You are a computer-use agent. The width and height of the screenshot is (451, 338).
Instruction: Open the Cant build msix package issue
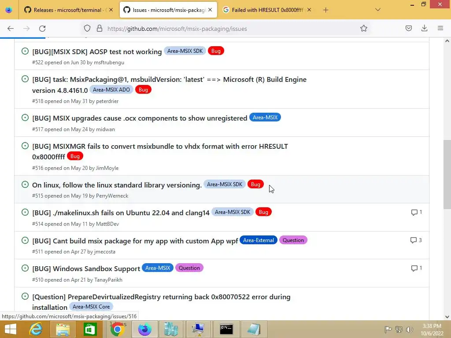point(135,241)
